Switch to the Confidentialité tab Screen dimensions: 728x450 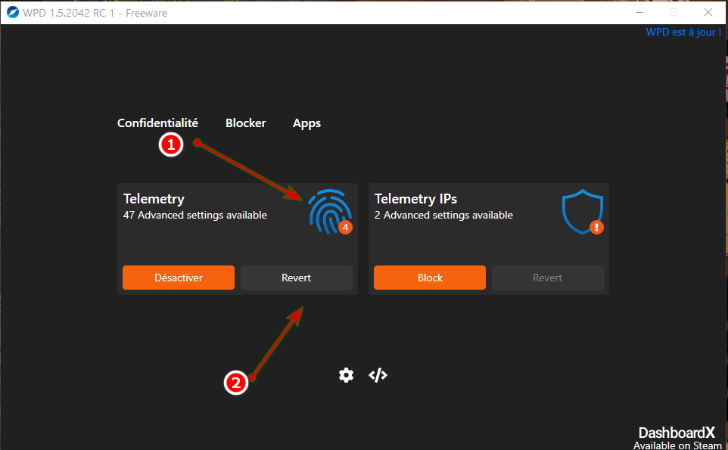click(157, 123)
